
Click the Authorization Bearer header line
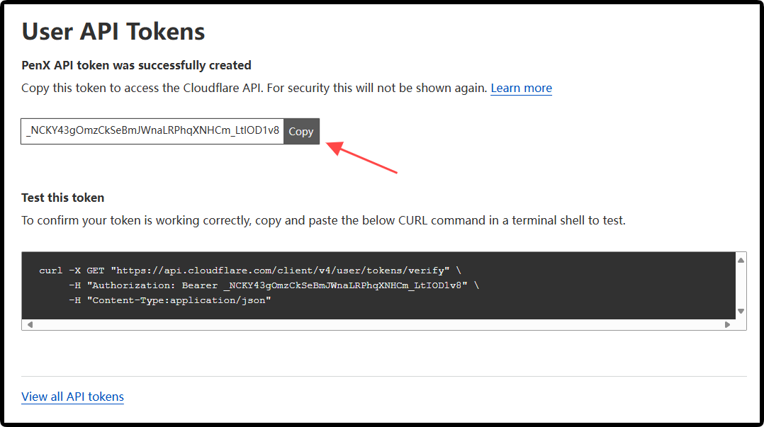[x=273, y=285]
